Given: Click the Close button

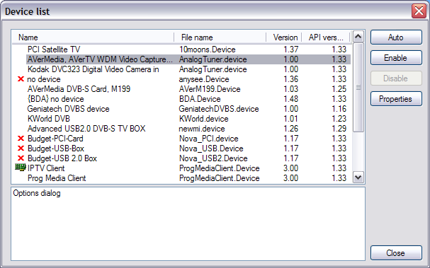Looking at the screenshot, I should click(396, 252).
